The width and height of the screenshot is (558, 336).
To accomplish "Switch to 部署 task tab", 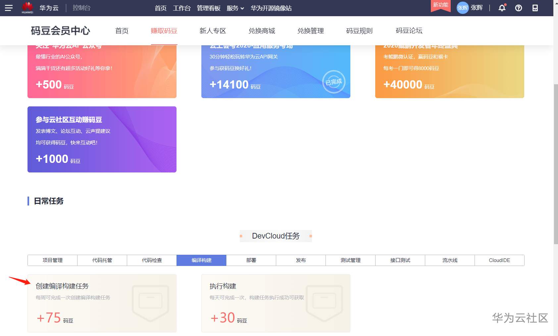I will click(251, 260).
